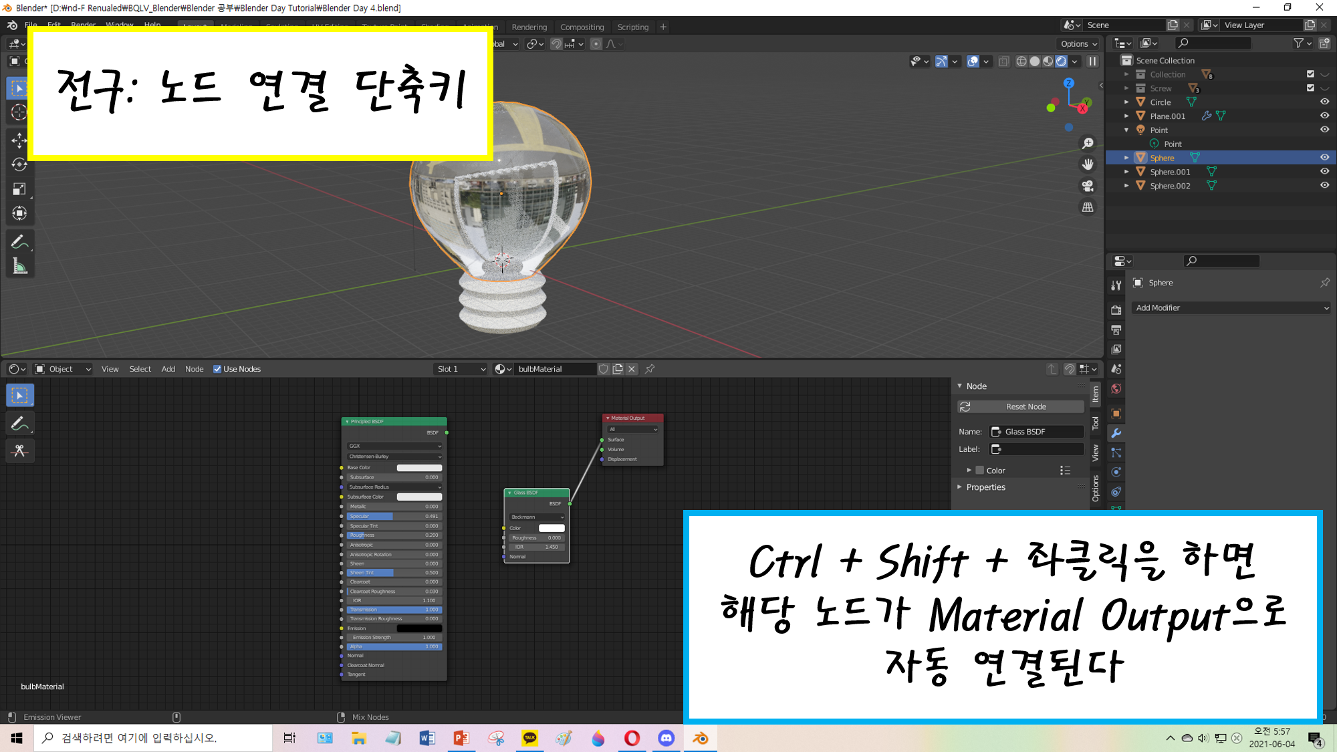Click fake user shield icon for bulbMaterial
Image resolution: width=1337 pixels, height=752 pixels.
point(604,369)
